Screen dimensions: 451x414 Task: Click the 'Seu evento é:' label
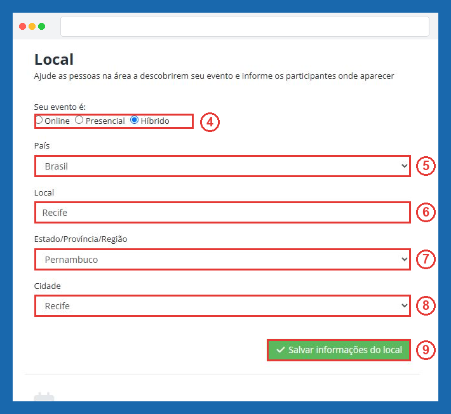tap(60, 107)
